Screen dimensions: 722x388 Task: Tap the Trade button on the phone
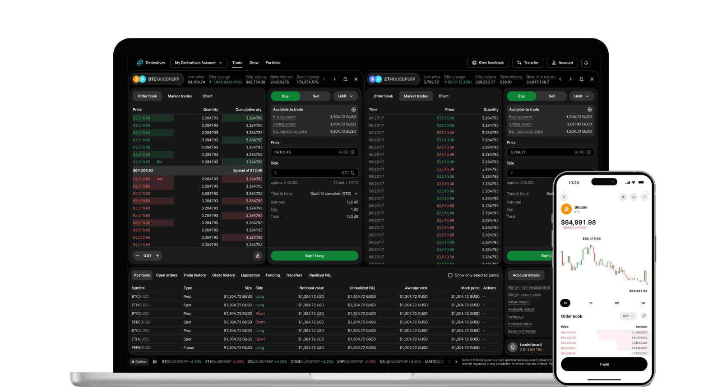[x=604, y=364]
